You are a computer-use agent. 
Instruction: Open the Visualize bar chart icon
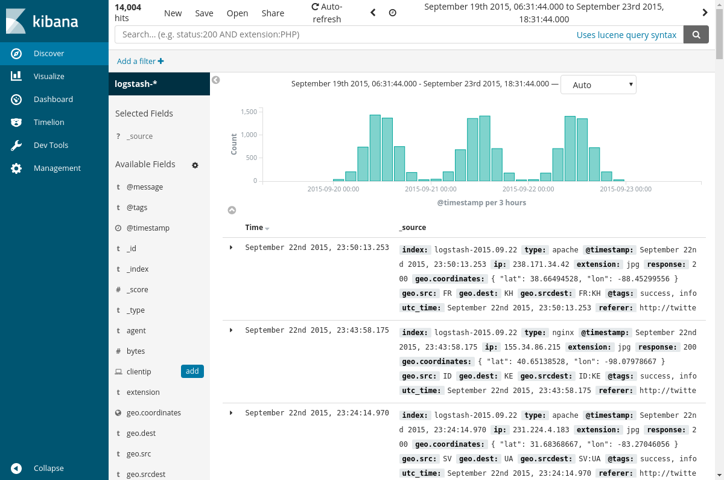tap(16, 76)
